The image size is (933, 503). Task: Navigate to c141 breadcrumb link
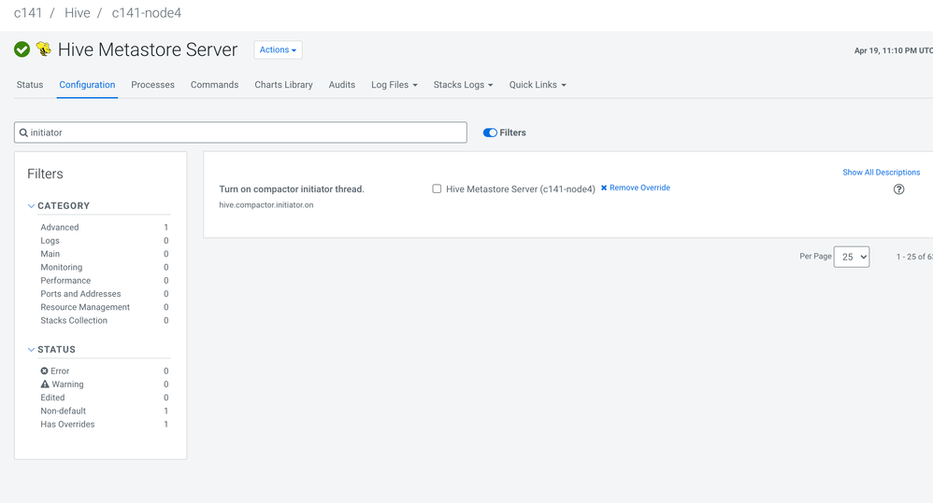click(28, 13)
